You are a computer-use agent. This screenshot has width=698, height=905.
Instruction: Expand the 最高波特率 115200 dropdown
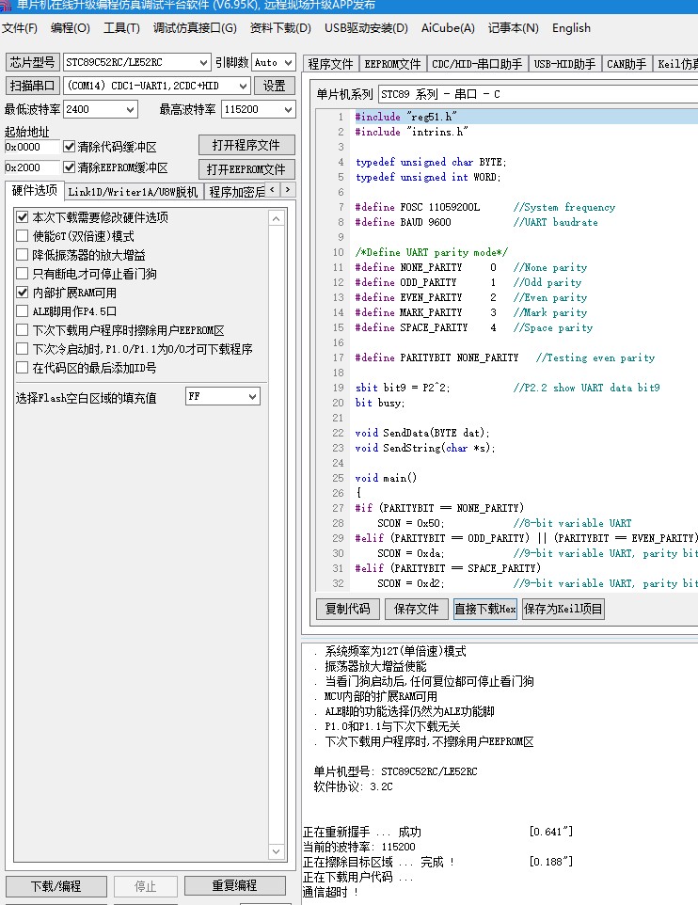point(288,110)
